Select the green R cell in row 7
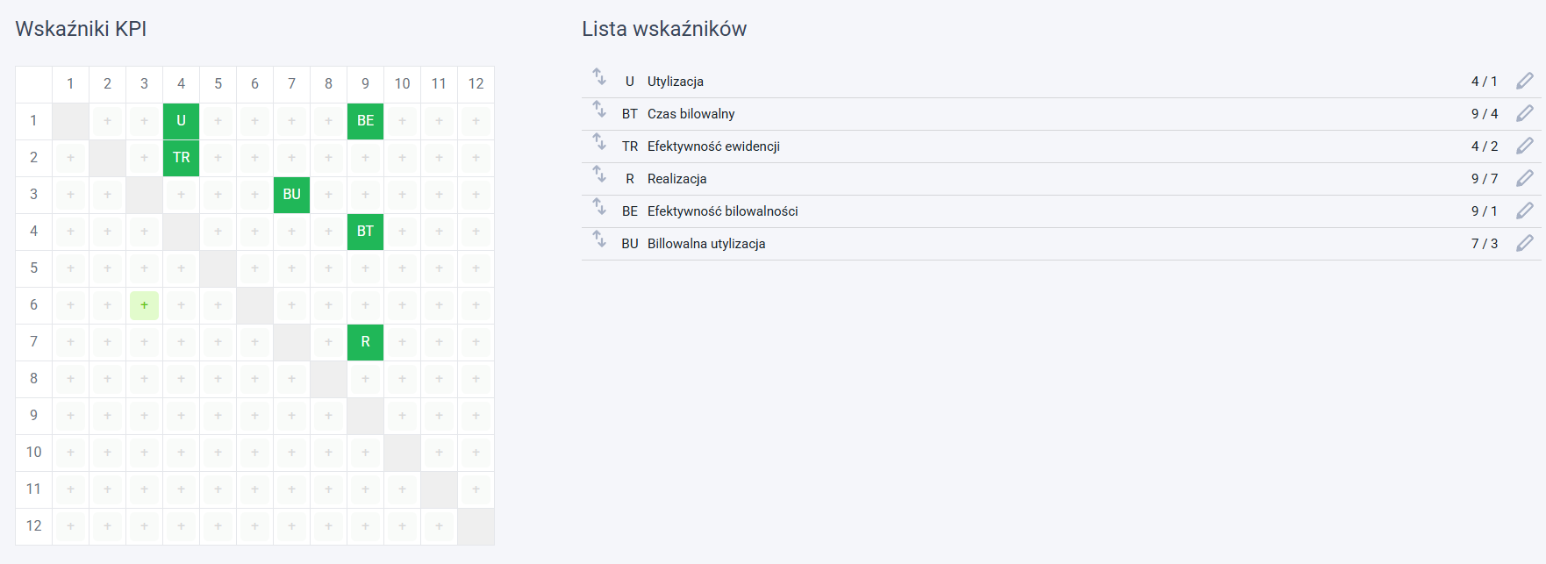1546x564 pixels. [x=365, y=342]
